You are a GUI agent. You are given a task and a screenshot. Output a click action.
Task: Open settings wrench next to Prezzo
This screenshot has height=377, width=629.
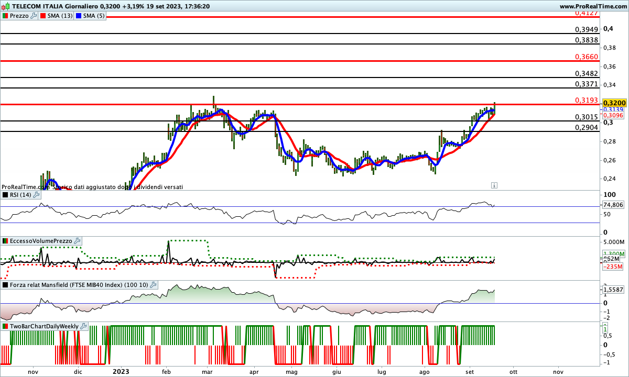34,16
